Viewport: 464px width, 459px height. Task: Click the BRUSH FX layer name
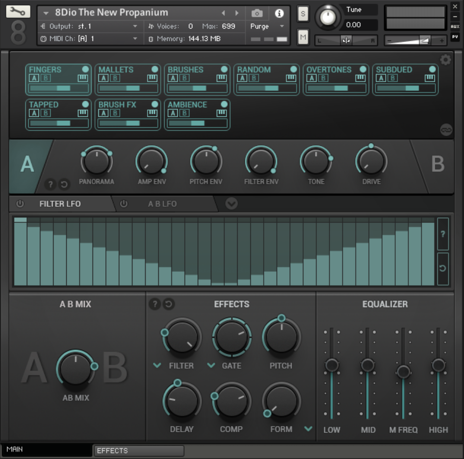[x=117, y=105]
